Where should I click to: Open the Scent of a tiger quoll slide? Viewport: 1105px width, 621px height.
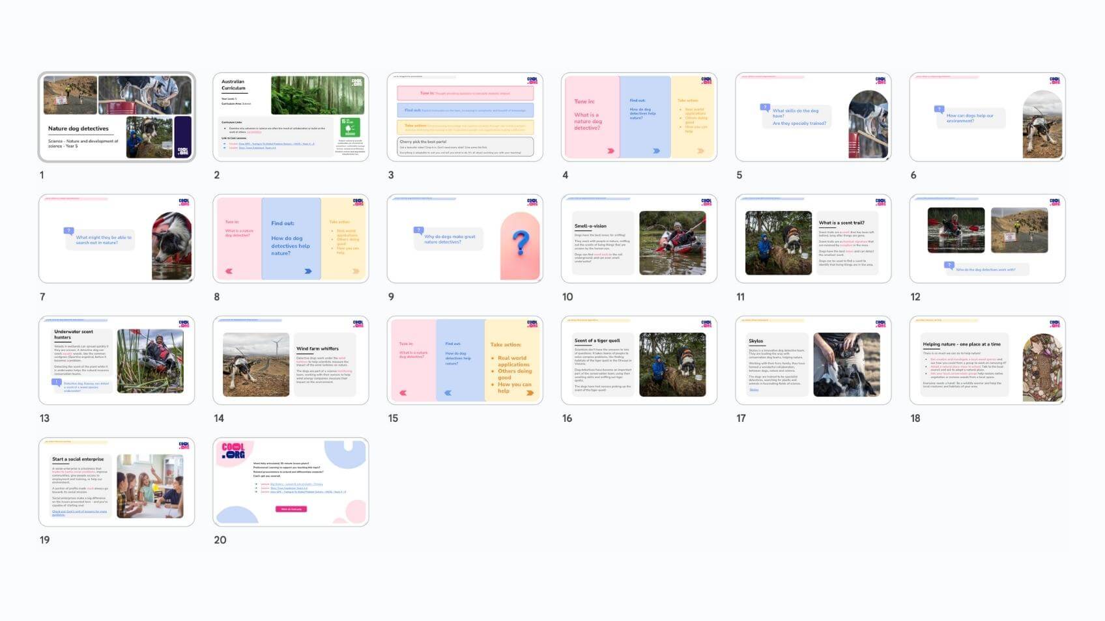coord(639,361)
